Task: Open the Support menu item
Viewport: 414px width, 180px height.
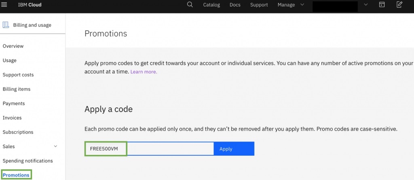Action: [259, 5]
